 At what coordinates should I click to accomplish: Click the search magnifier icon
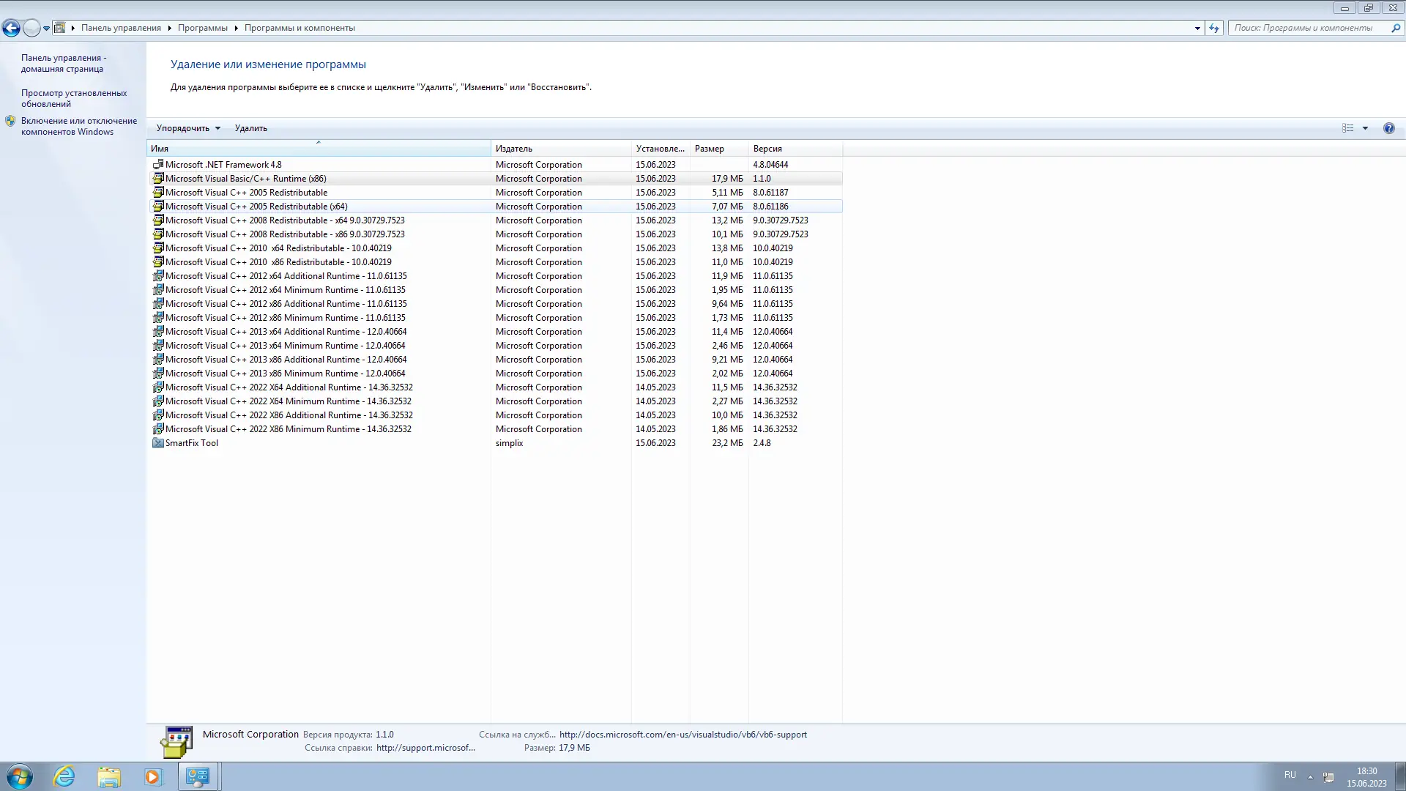click(x=1396, y=28)
